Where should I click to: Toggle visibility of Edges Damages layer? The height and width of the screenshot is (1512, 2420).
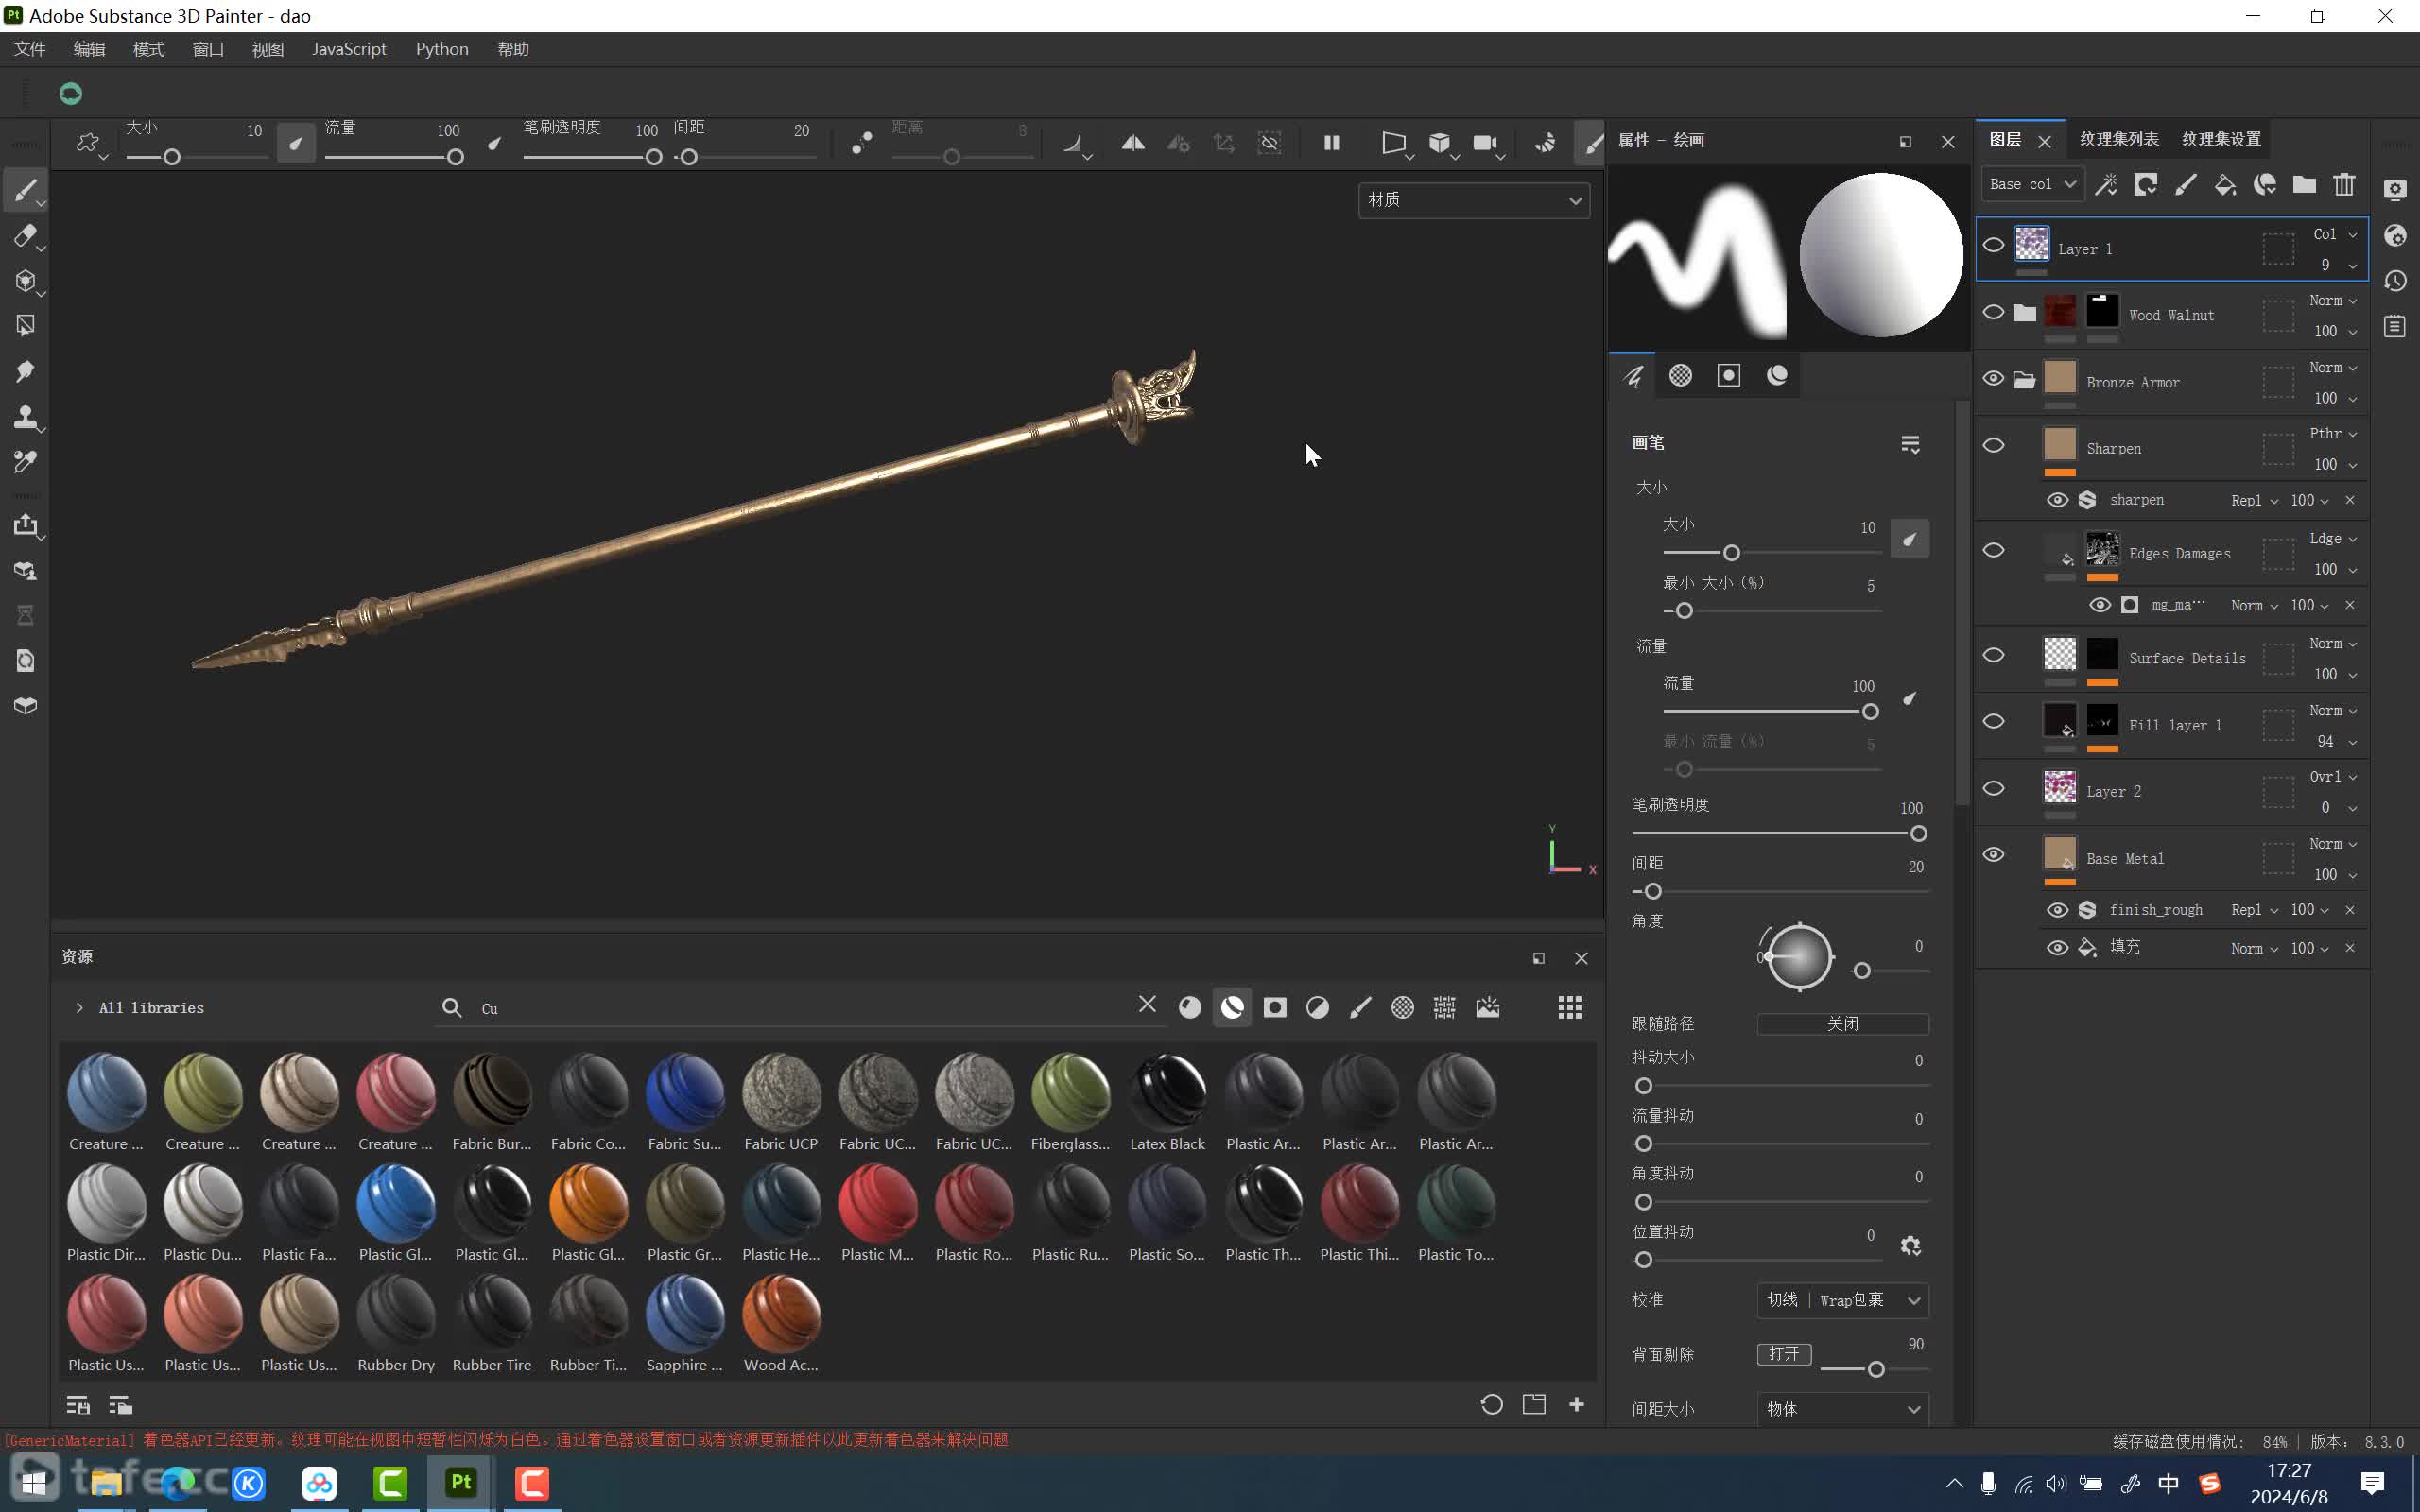(1993, 550)
